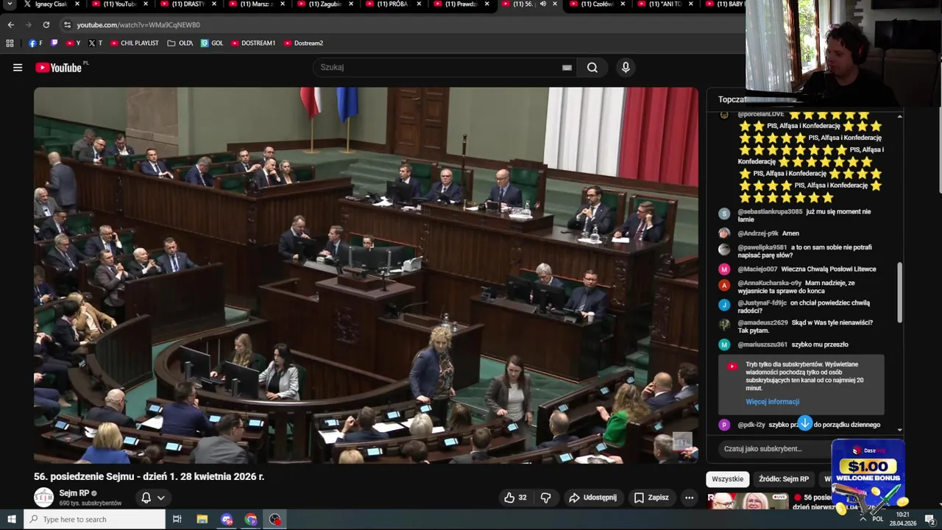Open the @sebastiankrupa3085 chat username
This screenshot has height=530, width=942.
[x=770, y=212]
